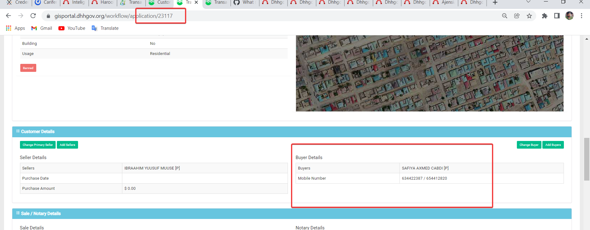Click the aerial map image of the parcel

[x=430, y=73]
